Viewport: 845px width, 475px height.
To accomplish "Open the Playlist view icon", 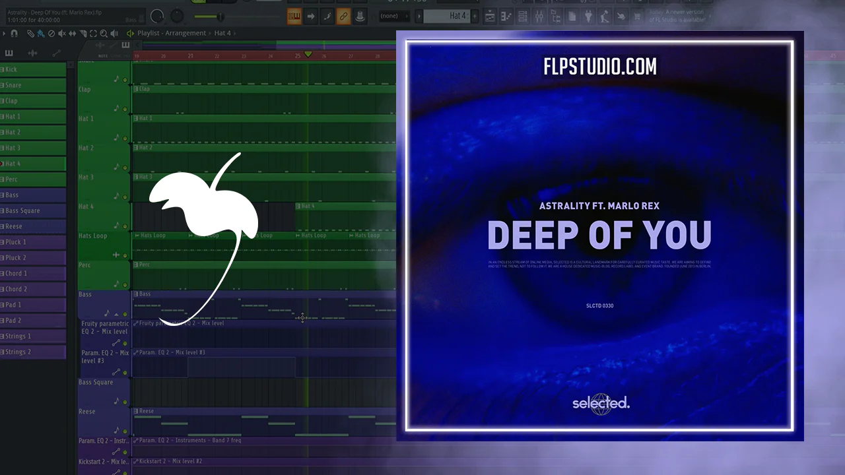I will (490, 16).
